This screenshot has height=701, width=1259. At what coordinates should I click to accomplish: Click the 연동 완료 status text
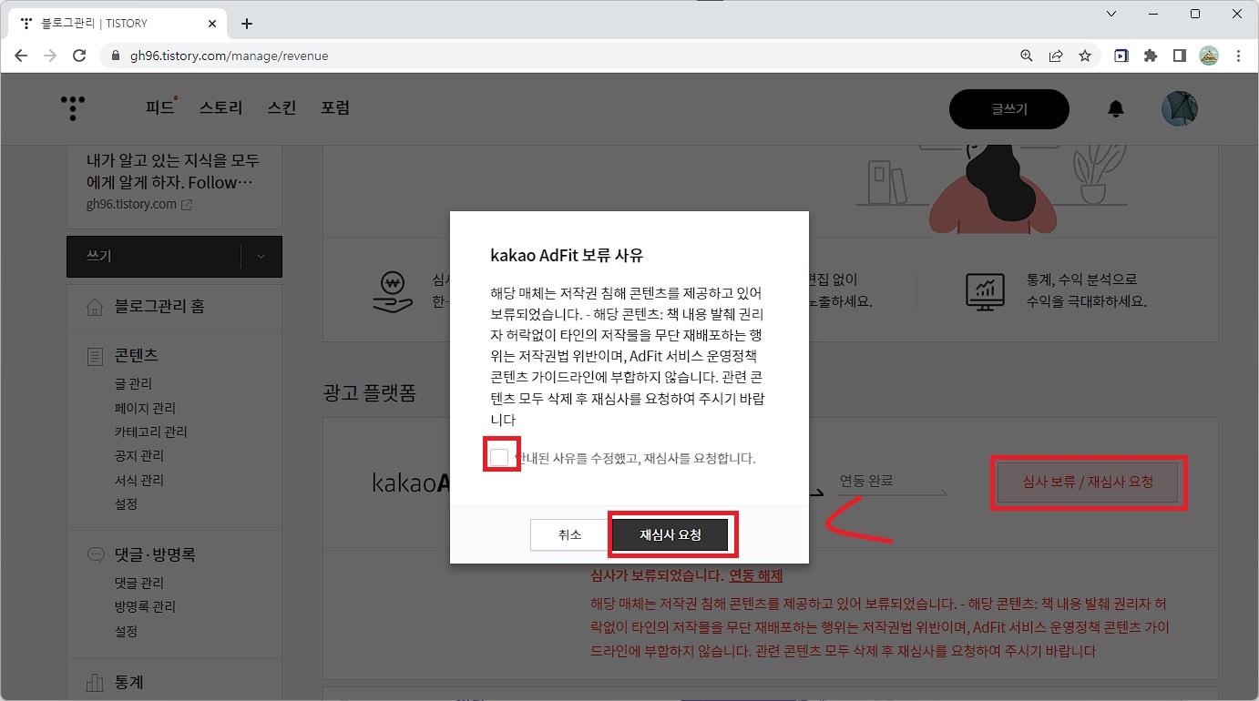tap(866, 481)
